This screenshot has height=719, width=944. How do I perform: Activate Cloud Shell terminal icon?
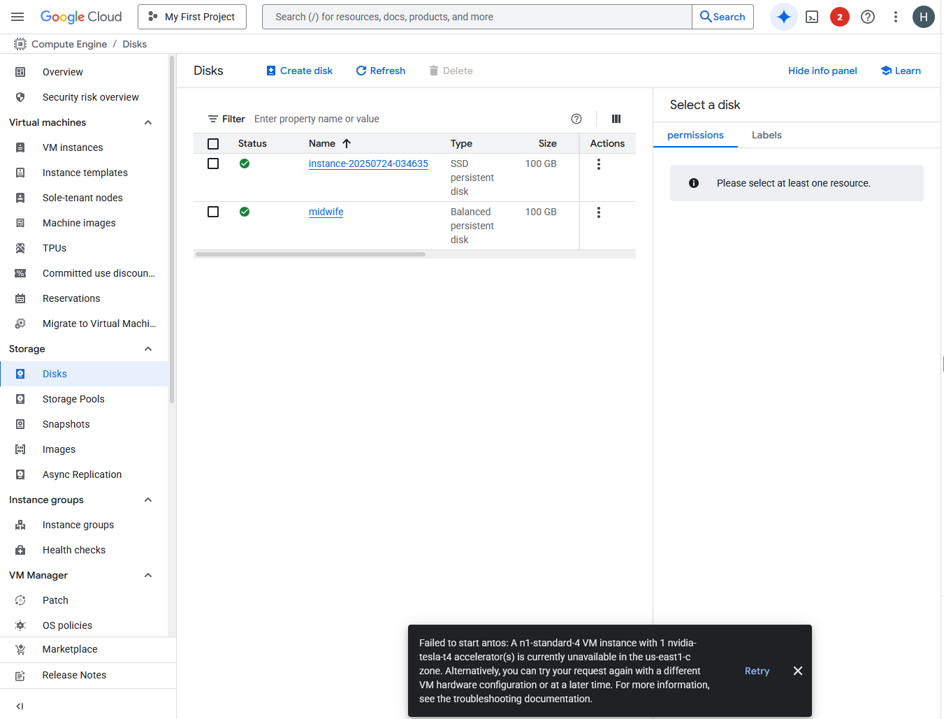tap(812, 17)
